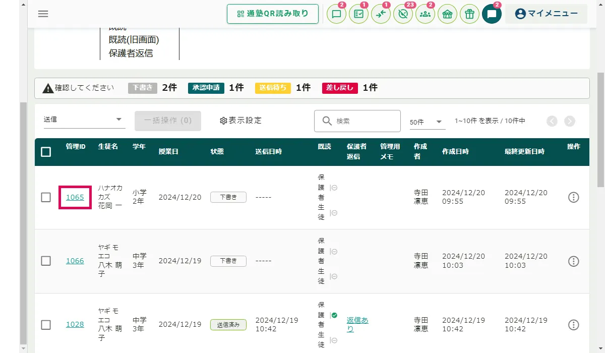
Task: Tick the checkbox for row 1028
Action: click(x=46, y=325)
